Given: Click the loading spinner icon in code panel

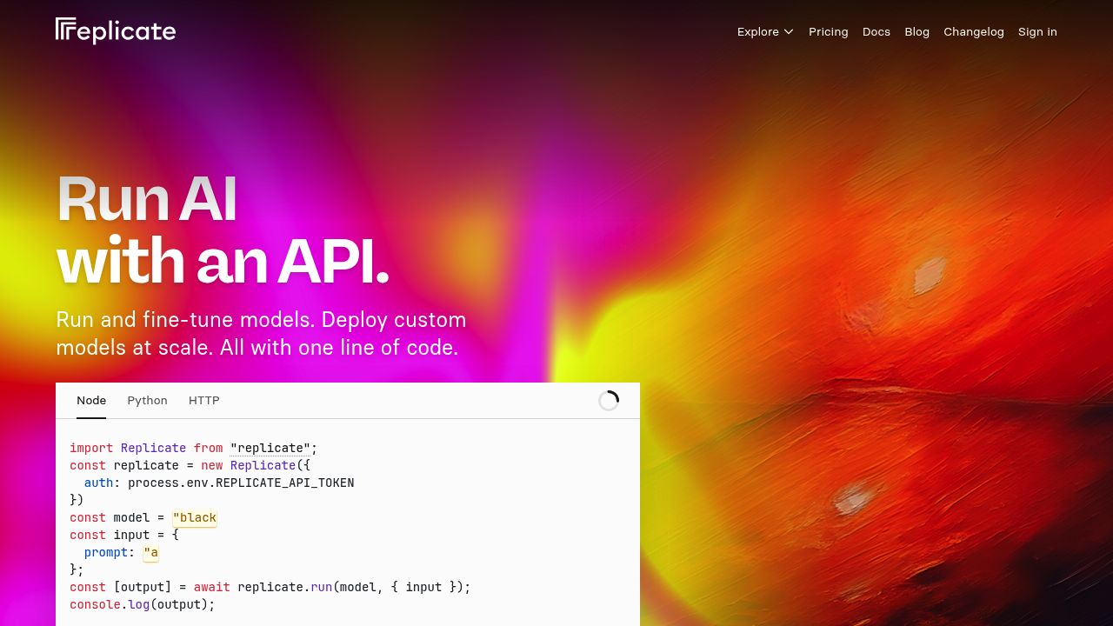Looking at the screenshot, I should tap(609, 401).
